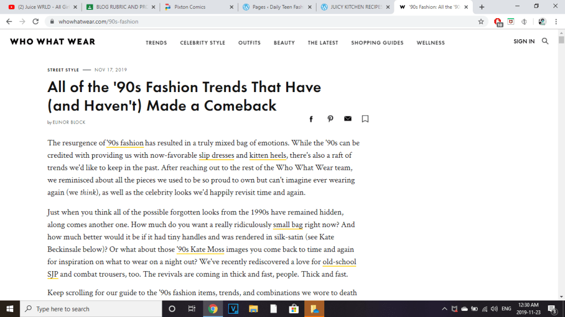The image size is (565, 317).
Task: Open the Chrome profile avatar menu
Action: tap(542, 22)
